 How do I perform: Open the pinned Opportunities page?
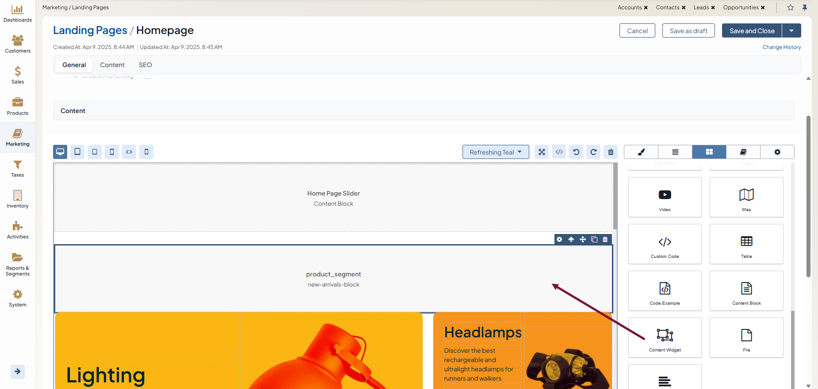(x=741, y=8)
